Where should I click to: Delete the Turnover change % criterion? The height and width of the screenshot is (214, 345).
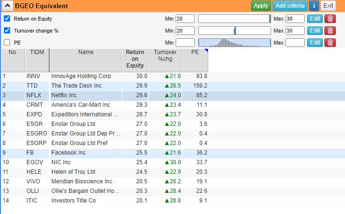(330, 31)
